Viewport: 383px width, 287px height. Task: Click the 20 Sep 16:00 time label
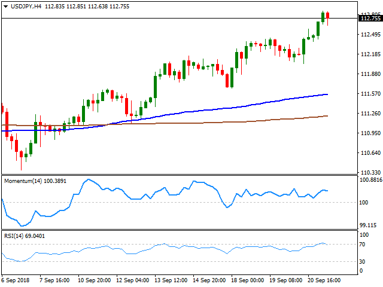tap(324, 280)
